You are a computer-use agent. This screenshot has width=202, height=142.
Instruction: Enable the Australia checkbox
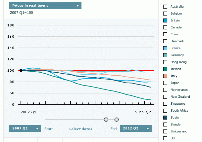pyautogui.click(x=165, y=7)
